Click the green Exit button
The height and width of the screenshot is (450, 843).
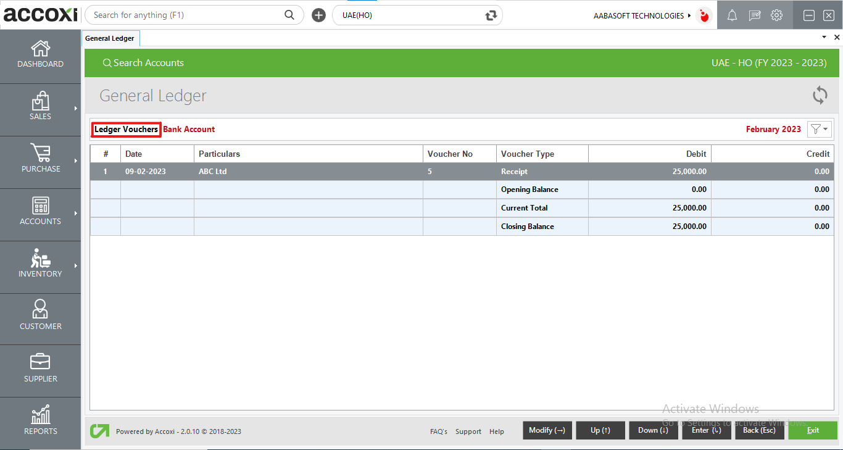click(x=812, y=430)
